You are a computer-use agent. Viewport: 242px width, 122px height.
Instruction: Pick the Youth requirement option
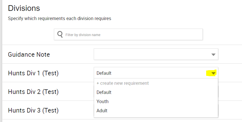(x=103, y=102)
